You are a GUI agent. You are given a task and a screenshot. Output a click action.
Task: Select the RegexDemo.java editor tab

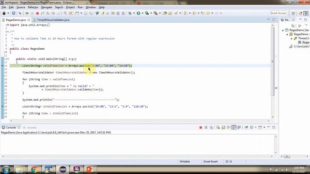16,20
